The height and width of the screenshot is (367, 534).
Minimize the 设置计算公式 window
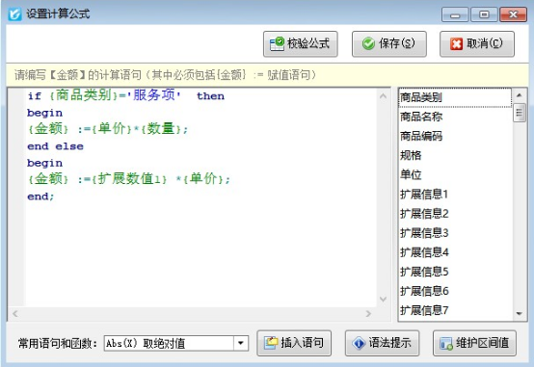click(x=455, y=15)
